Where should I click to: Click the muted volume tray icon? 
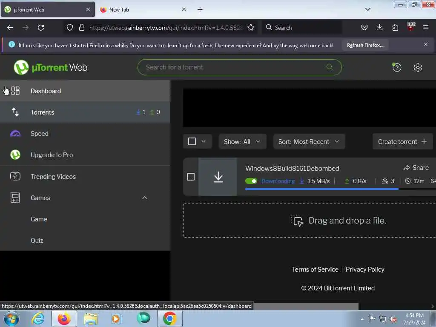393,319
